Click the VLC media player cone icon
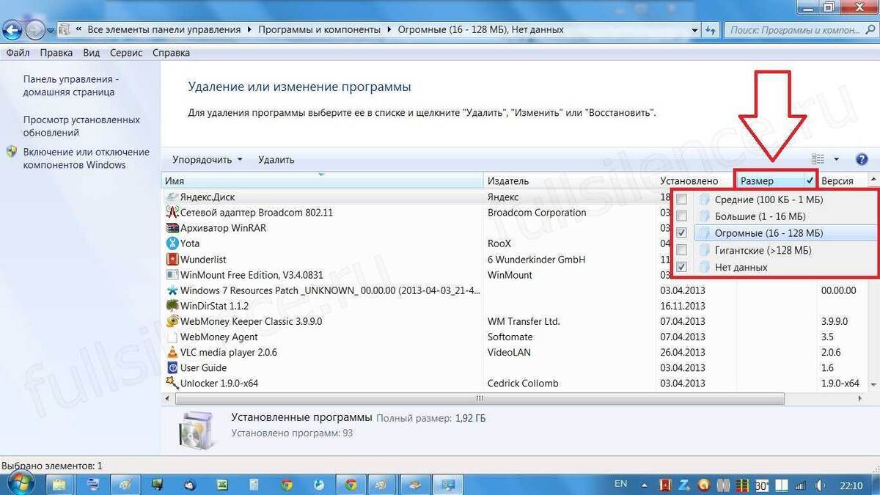 click(x=172, y=352)
